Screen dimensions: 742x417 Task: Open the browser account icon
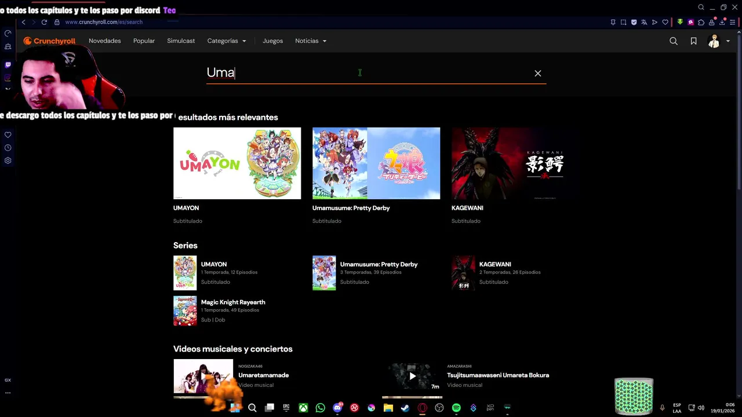[x=711, y=22]
